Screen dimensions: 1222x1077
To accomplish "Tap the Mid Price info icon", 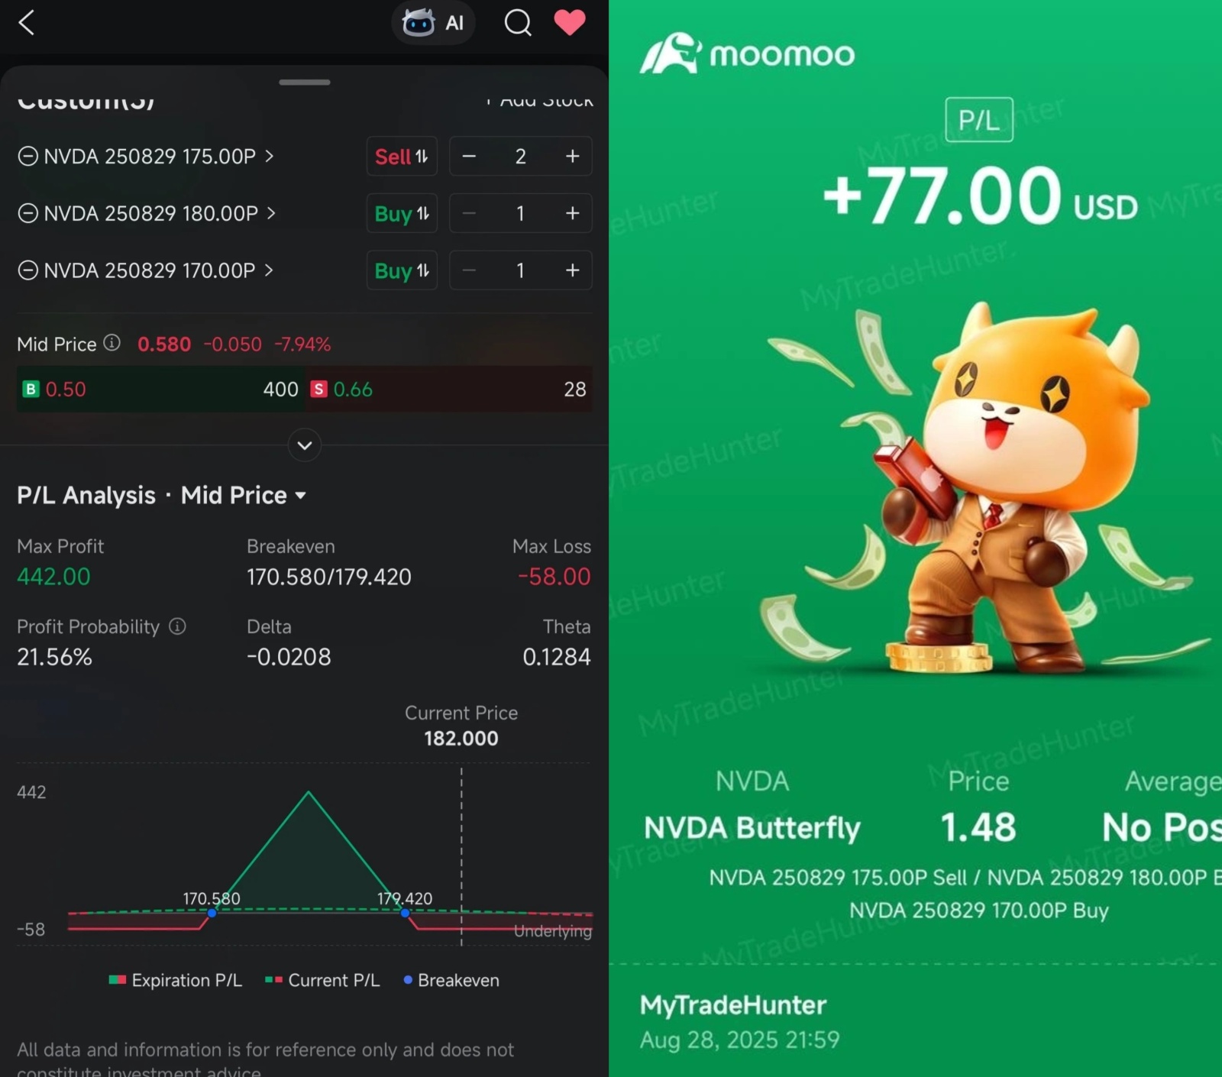I will (112, 343).
